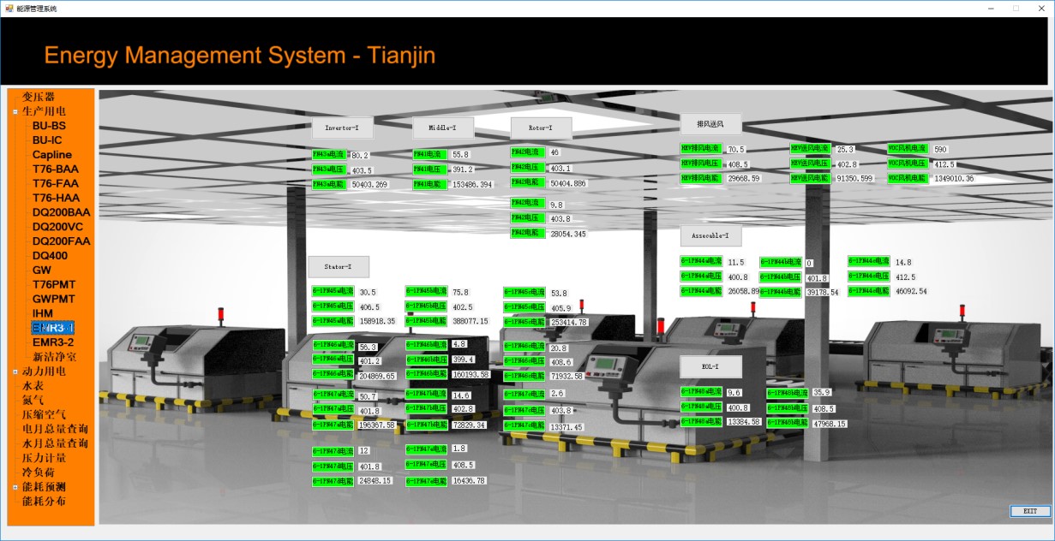1055x541 pixels.
Task: Open the Capline tree entry
Action: click(x=52, y=155)
